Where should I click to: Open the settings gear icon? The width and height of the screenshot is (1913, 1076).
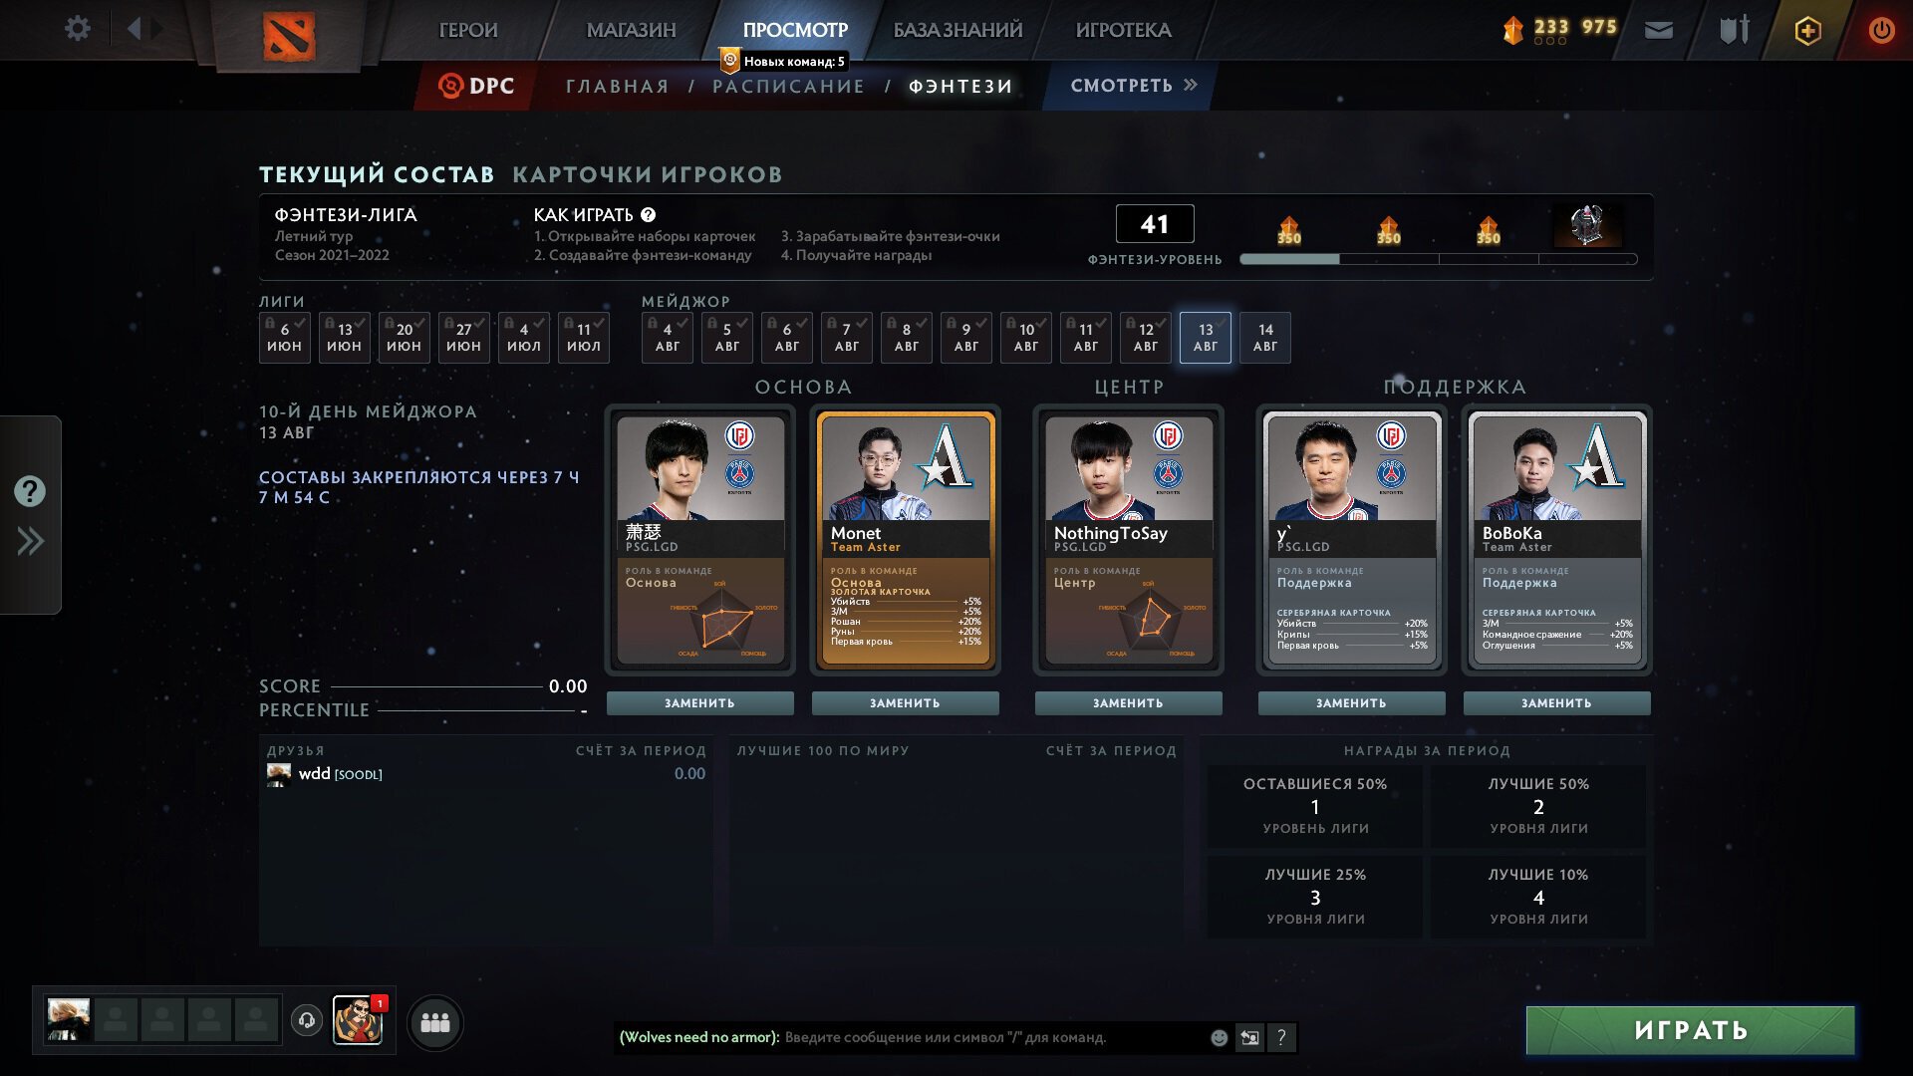point(78,29)
